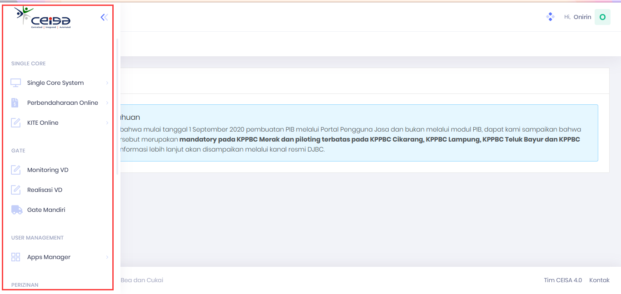Screen dimensions: 621x294
Task: Click the Kontak footer link
Action: (599, 280)
